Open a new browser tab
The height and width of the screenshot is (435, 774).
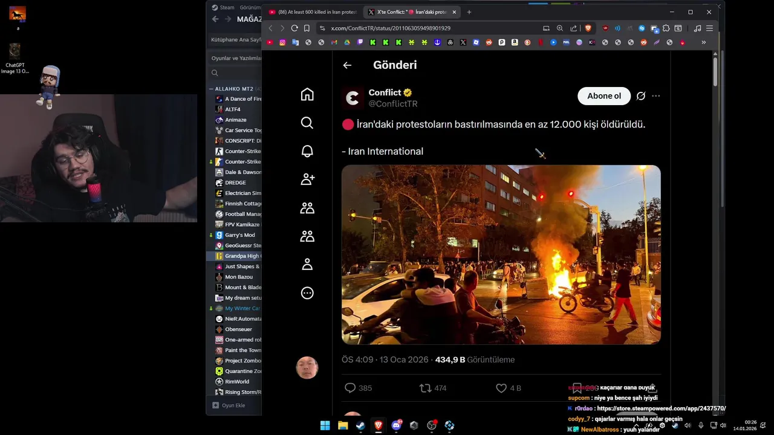coord(469,12)
